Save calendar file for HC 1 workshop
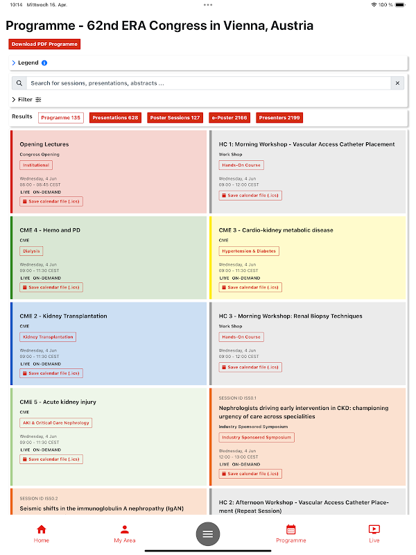The width and height of the screenshot is (416, 555). [250, 196]
